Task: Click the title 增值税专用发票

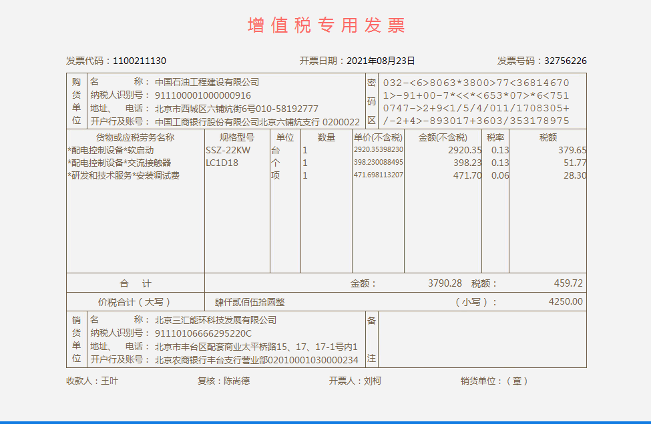Action: (326, 25)
